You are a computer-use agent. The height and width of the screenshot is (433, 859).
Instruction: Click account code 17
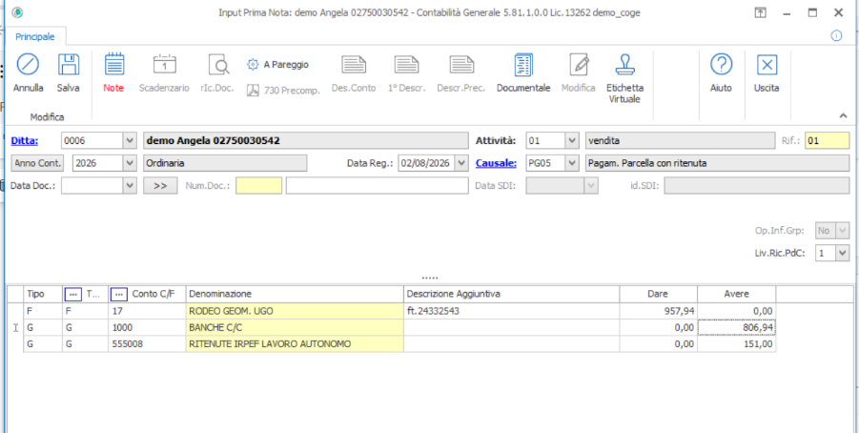(x=147, y=311)
